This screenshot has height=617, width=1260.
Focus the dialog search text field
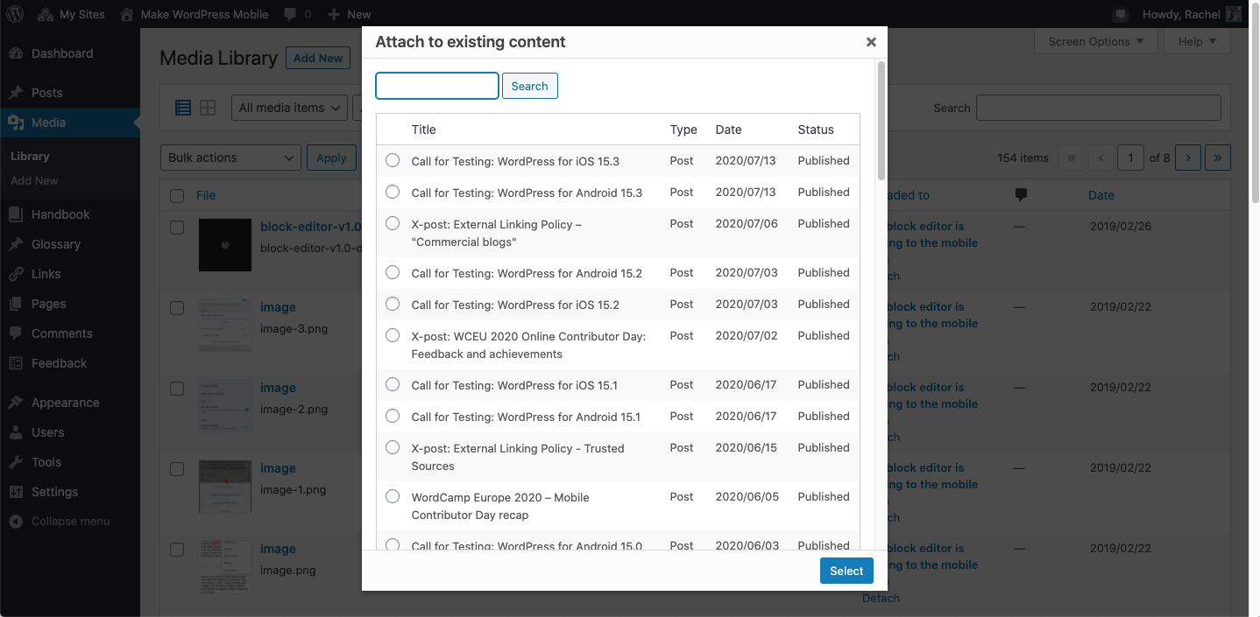pyautogui.click(x=437, y=86)
